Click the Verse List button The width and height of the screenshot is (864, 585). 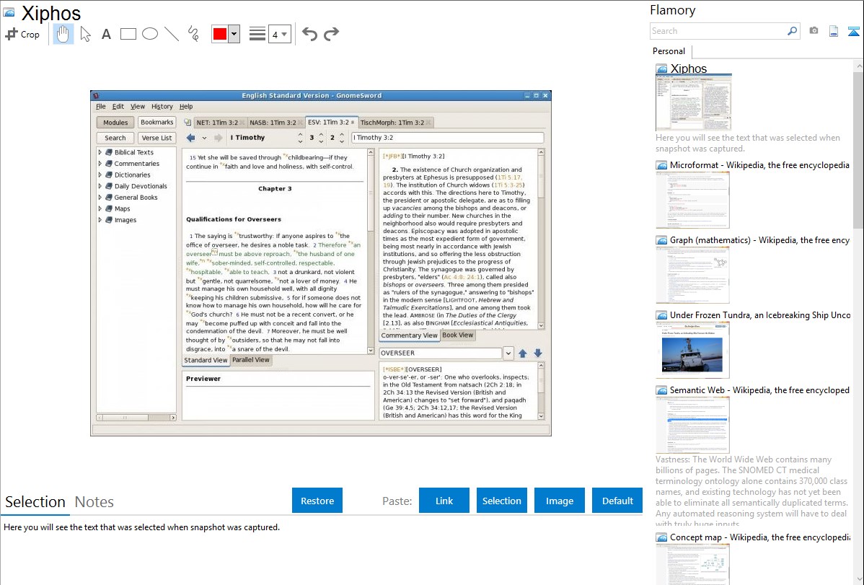[x=157, y=138]
